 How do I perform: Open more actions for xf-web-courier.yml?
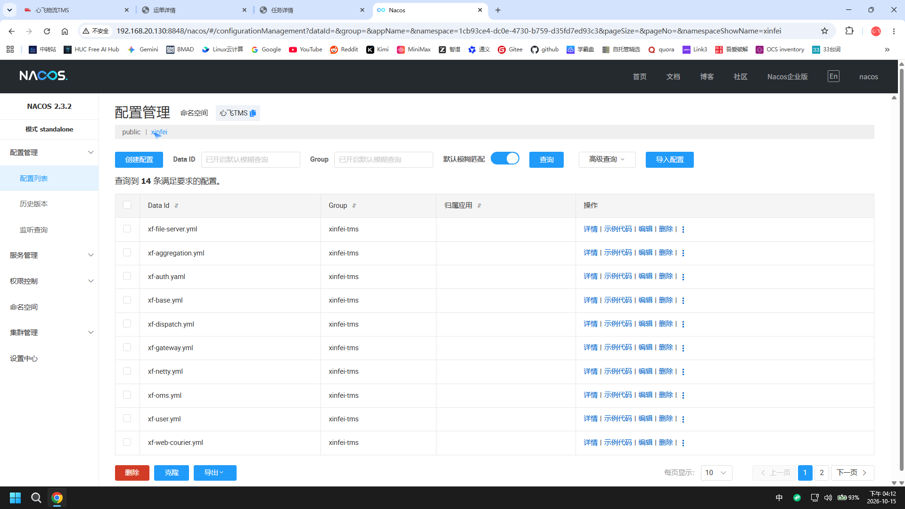(x=683, y=443)
